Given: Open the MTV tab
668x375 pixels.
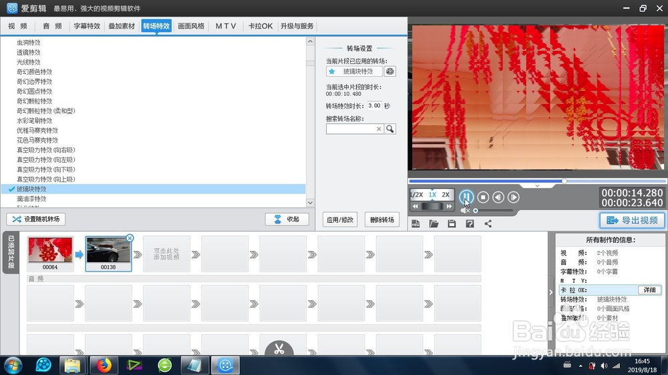Looking at the screenshot, I should pyautogui.click(x=226, y=26).
